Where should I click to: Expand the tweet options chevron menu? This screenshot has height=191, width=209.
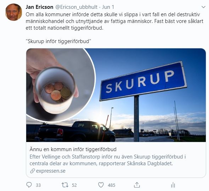(x=203, y=7)
